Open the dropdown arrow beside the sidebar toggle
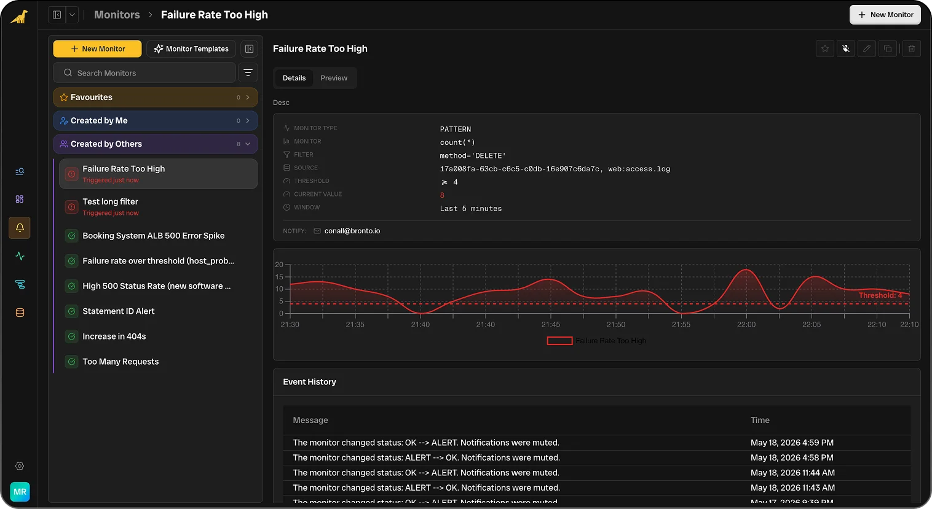 click(x=72, y=15)
